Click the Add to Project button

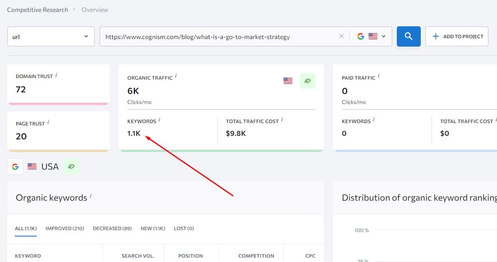pos(457,37)
